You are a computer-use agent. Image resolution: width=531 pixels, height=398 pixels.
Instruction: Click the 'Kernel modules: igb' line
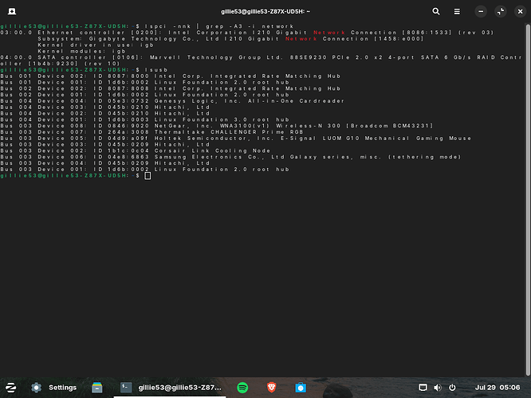click(81, 52)
